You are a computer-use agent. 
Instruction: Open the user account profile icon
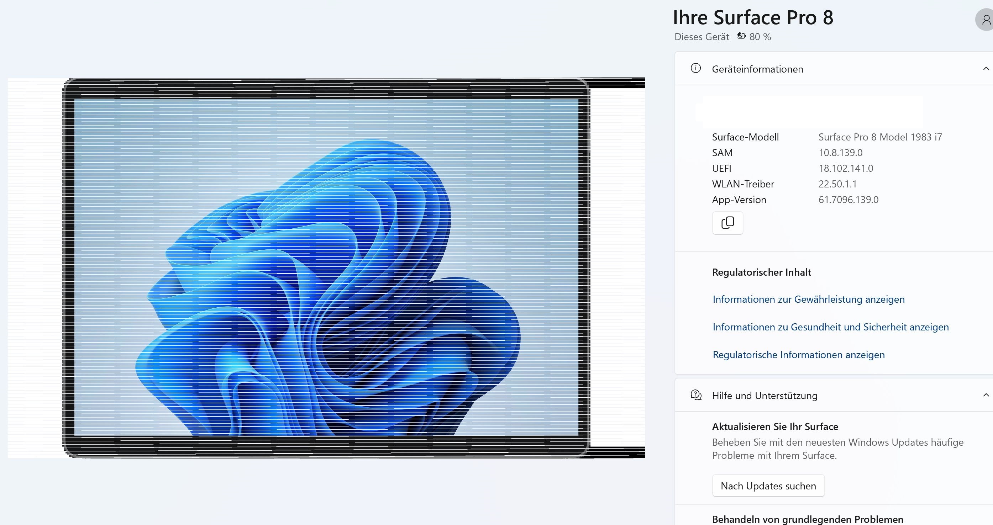coord(985,20)
